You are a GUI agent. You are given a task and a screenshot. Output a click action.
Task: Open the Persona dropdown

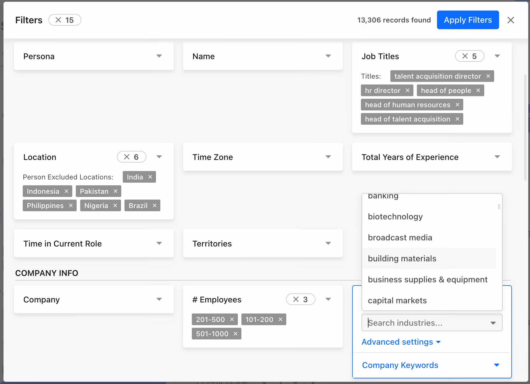tap(159, 56)
